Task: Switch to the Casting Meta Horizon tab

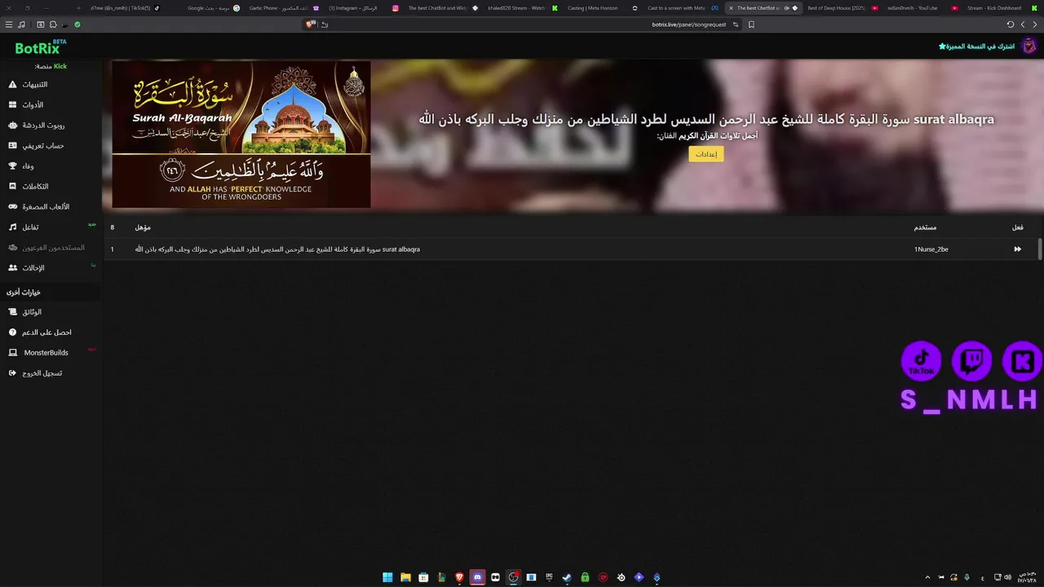Action: click(x=604, y=8)
